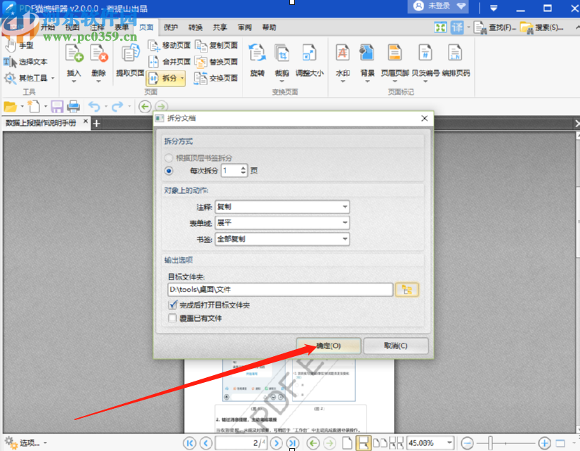Viewport: 580px width, 451px height.
Task: Click Swap Pages in ribbon
Action: (x=216, y=78)
